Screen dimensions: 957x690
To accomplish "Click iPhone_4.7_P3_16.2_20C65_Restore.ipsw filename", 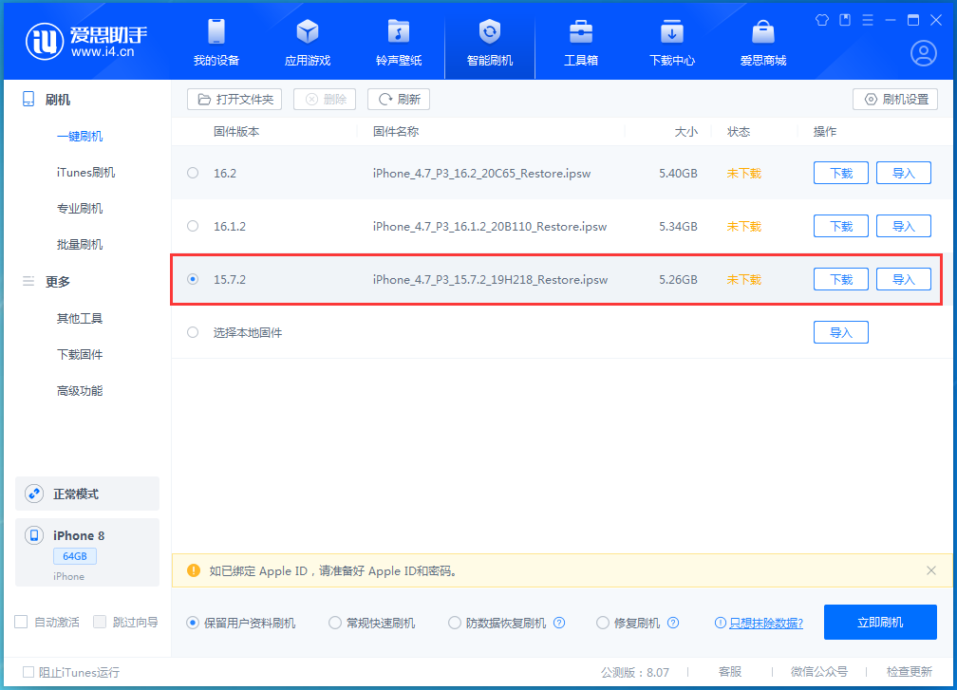I will 481,174.
